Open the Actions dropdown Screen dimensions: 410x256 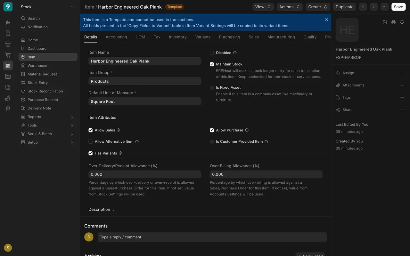click(290, 7)
